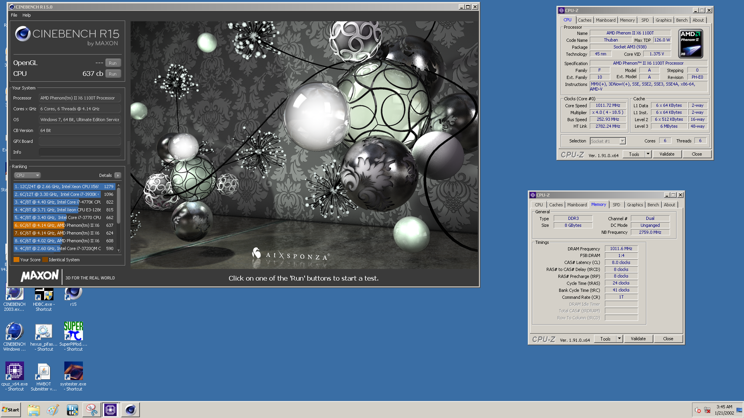Click Validate in top CPU-Z window
This screenshot has width=744, height=418.
pyautogui.click(x=667, y=154)
